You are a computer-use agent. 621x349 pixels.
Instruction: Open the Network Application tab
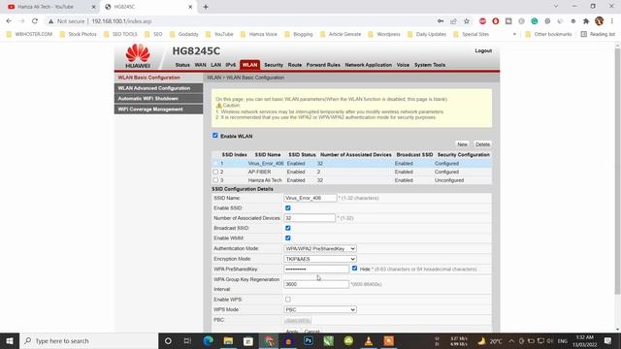pos(369,65)
